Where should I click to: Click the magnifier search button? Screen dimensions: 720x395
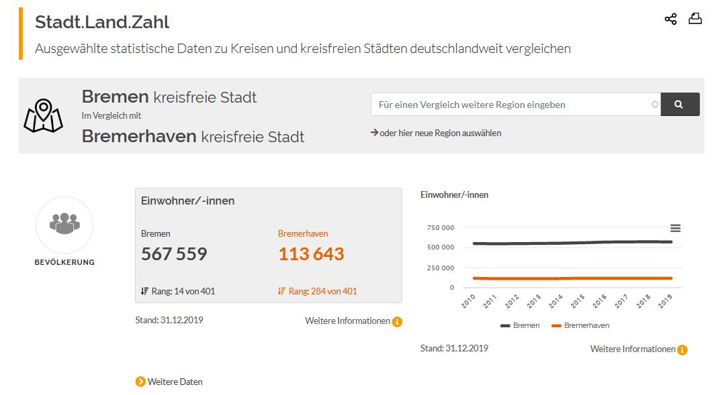coord(680,105)
